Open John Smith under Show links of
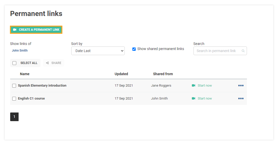 point(20,51)
